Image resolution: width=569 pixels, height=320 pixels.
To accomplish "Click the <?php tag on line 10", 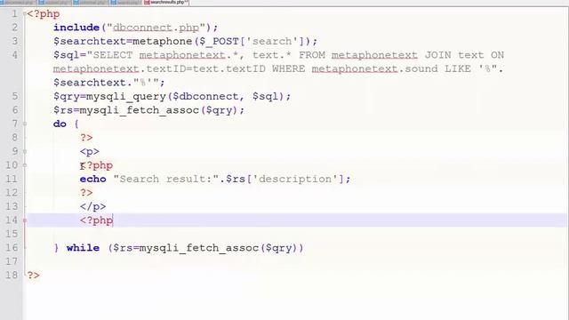I will coord(96,165).
